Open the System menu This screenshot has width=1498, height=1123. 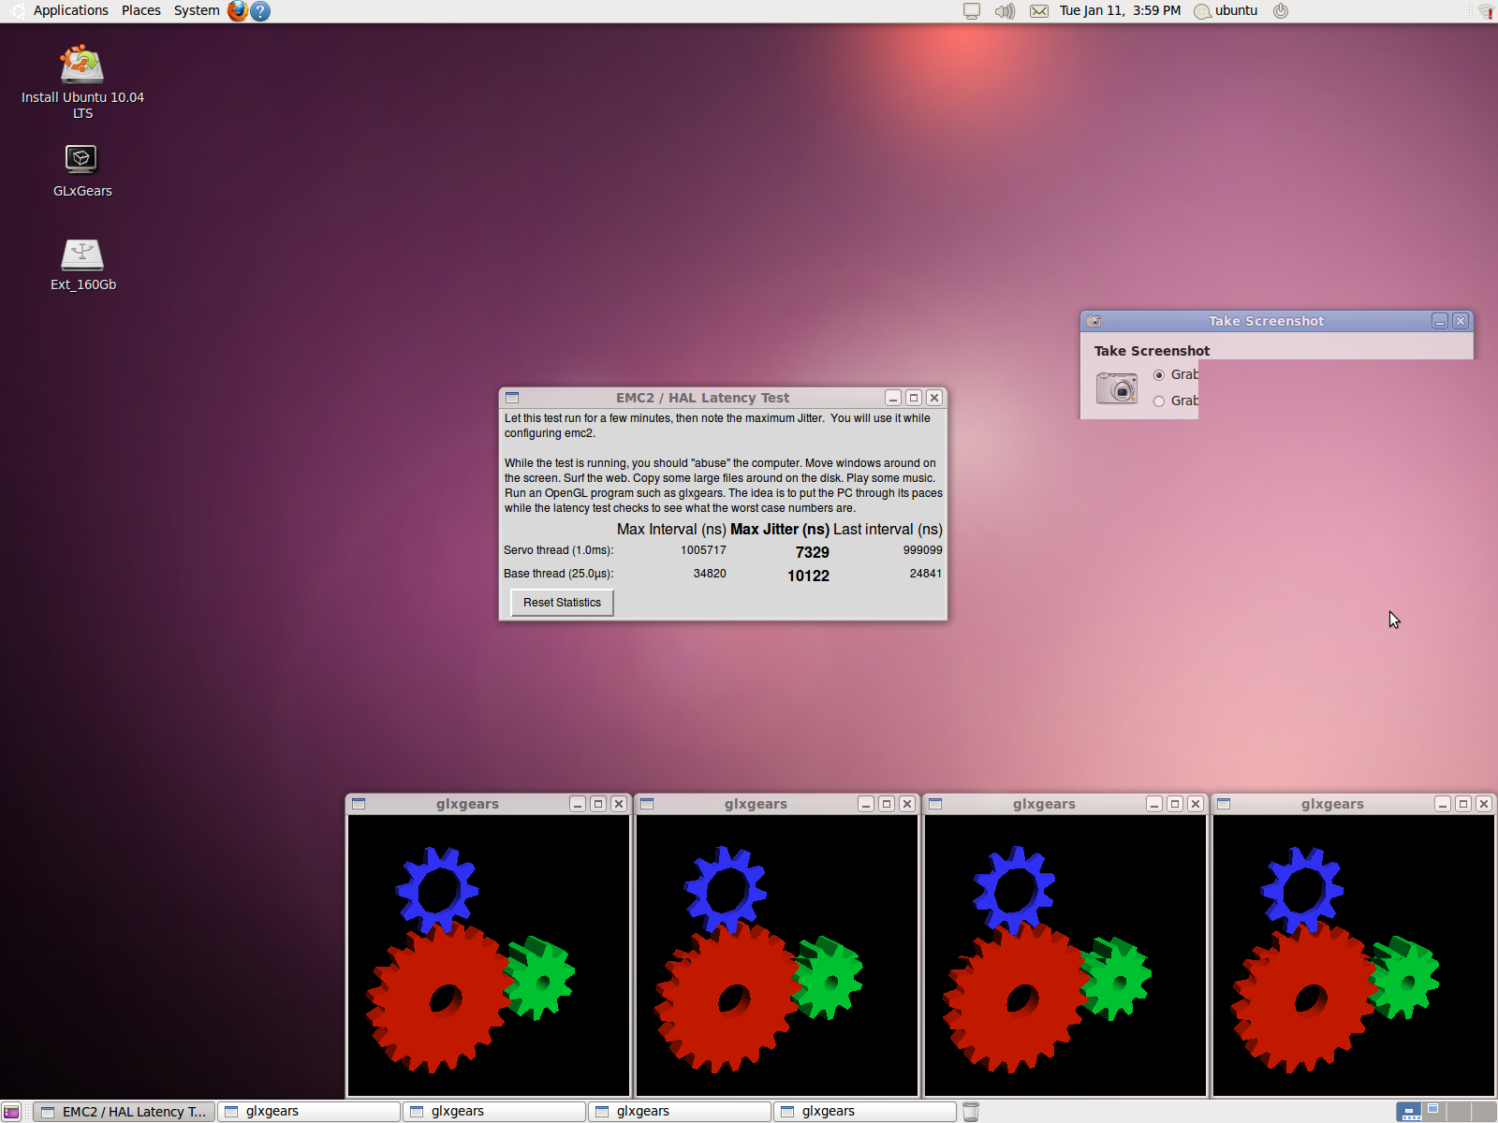197,11
